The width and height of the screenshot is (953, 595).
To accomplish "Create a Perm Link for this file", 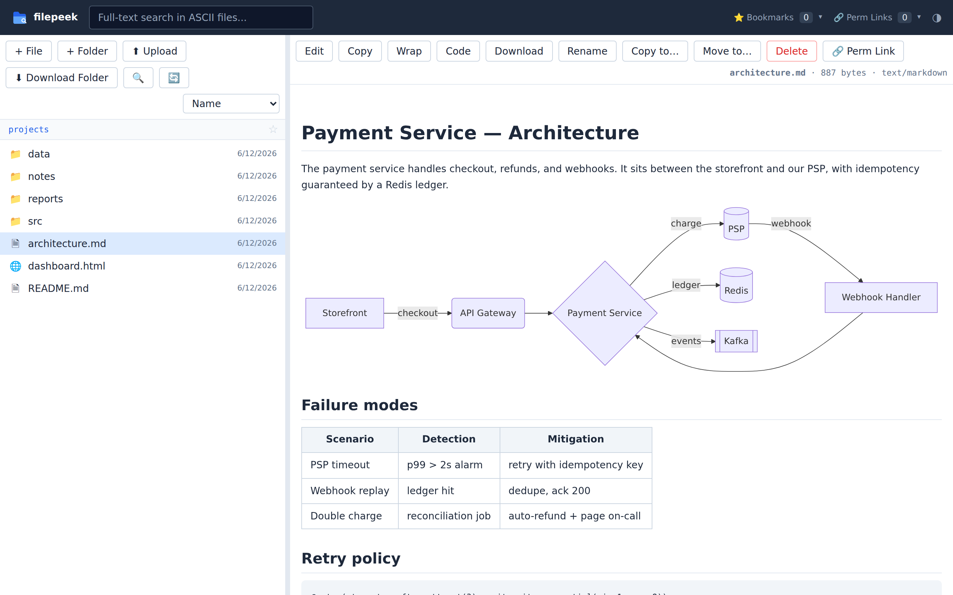I will click(x=863, y=51).
